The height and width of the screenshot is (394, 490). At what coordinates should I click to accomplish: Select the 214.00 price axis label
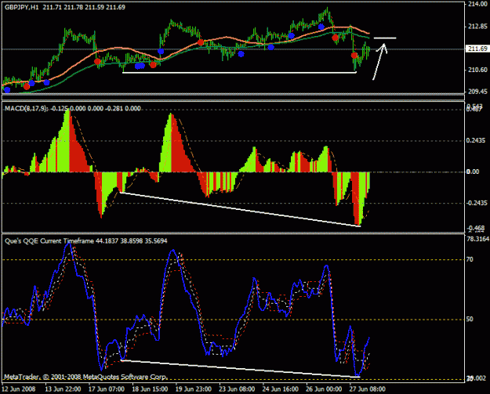coord(477,5)
